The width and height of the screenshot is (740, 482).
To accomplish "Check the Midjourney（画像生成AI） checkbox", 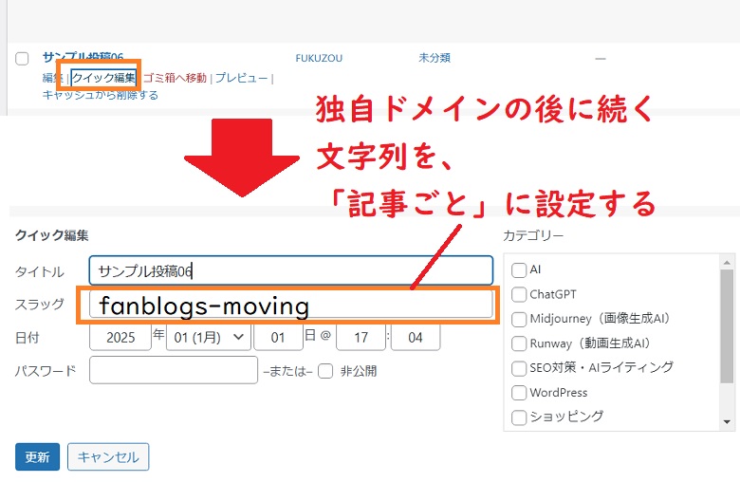I will point(519,319).
